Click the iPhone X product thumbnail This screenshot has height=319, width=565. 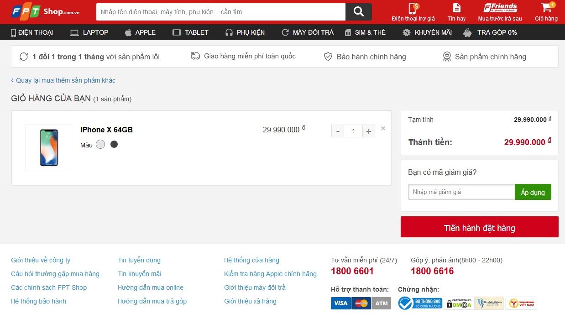[48, 148]
